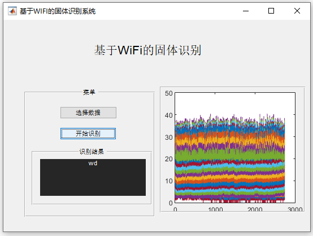The height and width of the screenshot is (236, 313).
Task: Click the 基于WiFi的固体识别 heading
Action: 147,50
